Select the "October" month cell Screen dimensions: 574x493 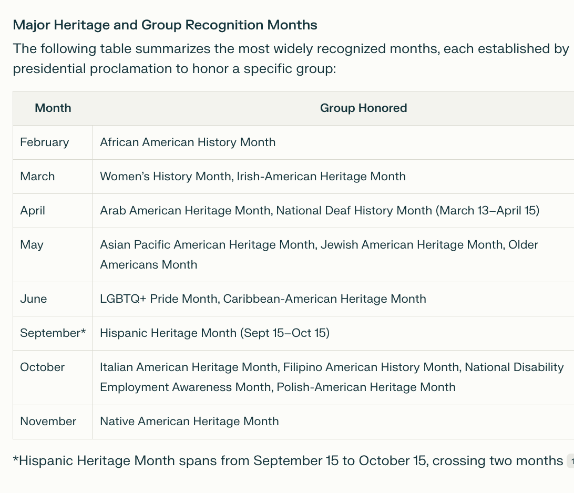[x=43, y=367]
